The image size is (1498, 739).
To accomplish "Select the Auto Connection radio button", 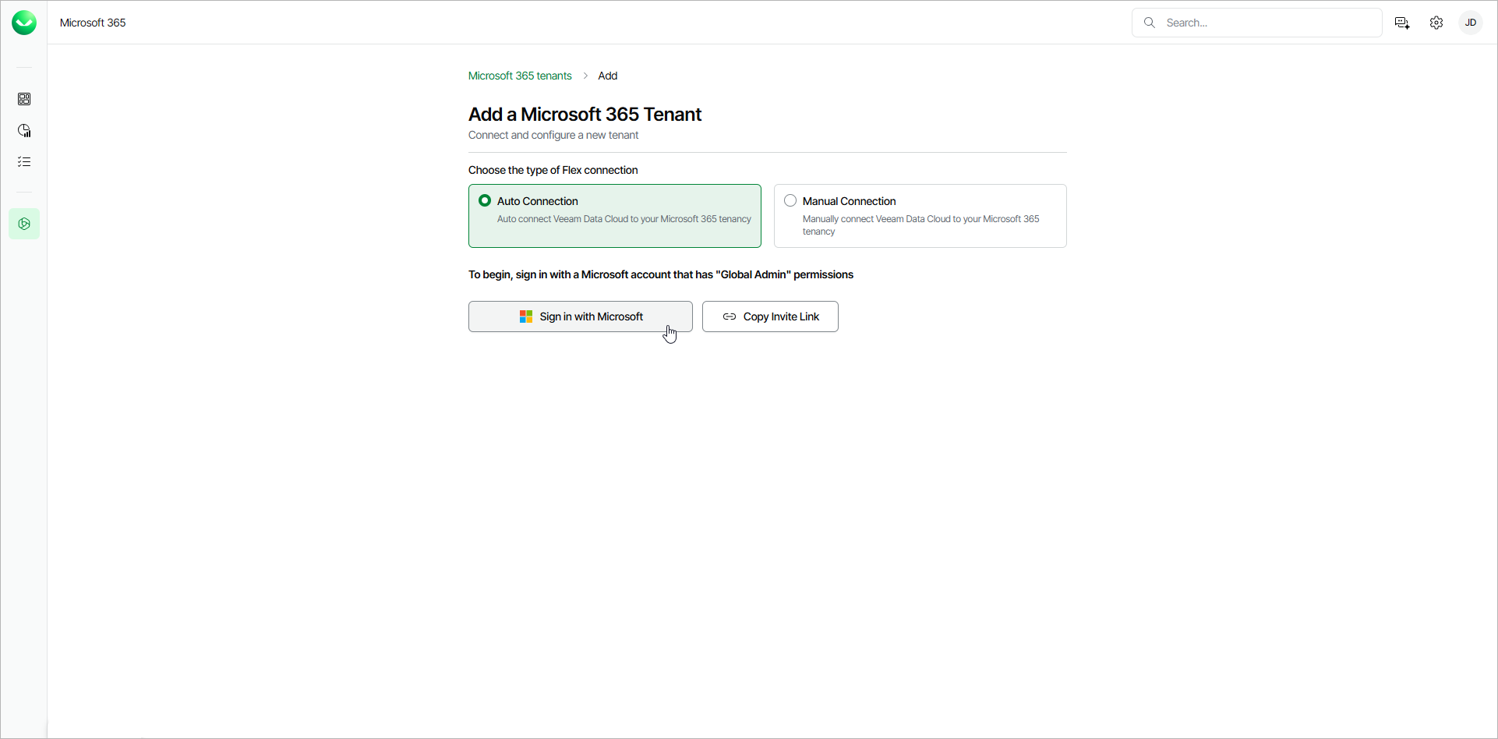I will [485, 201].
